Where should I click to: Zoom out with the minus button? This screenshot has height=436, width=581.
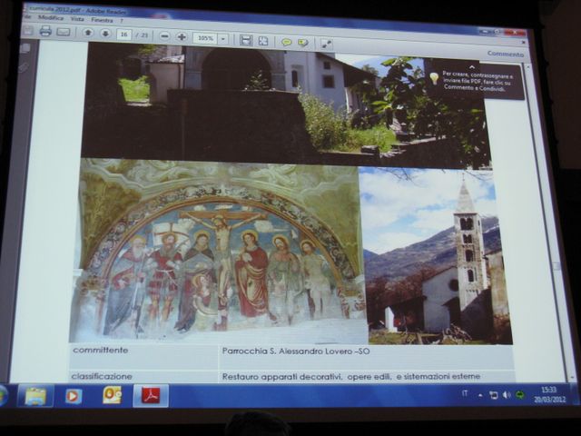(x=165, y=36)
